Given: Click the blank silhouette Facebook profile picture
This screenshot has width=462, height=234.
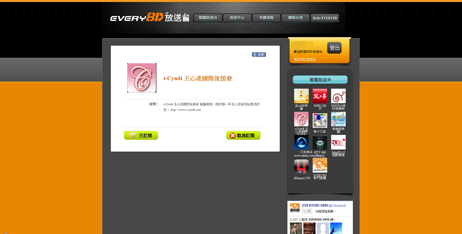Looking at the screenshot, I should [323, 228].
